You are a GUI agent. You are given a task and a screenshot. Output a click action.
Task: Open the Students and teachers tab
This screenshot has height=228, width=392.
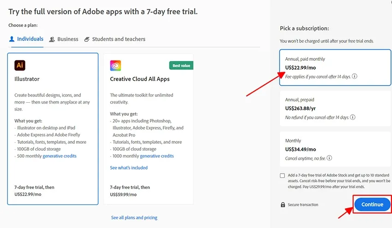[115, 39]
